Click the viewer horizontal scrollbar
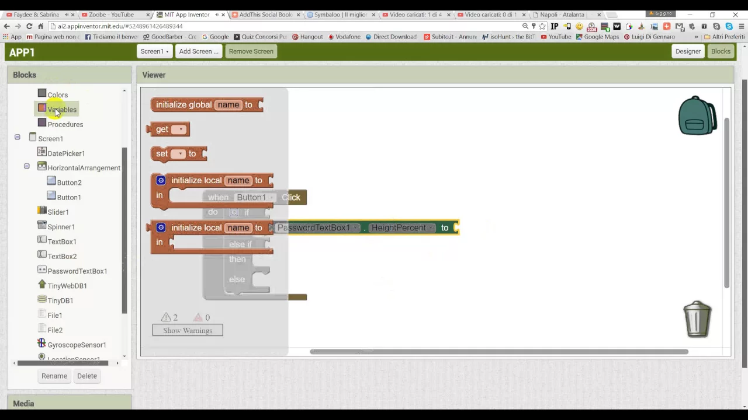This screenshot has height=420, width=748. point(499,351)
